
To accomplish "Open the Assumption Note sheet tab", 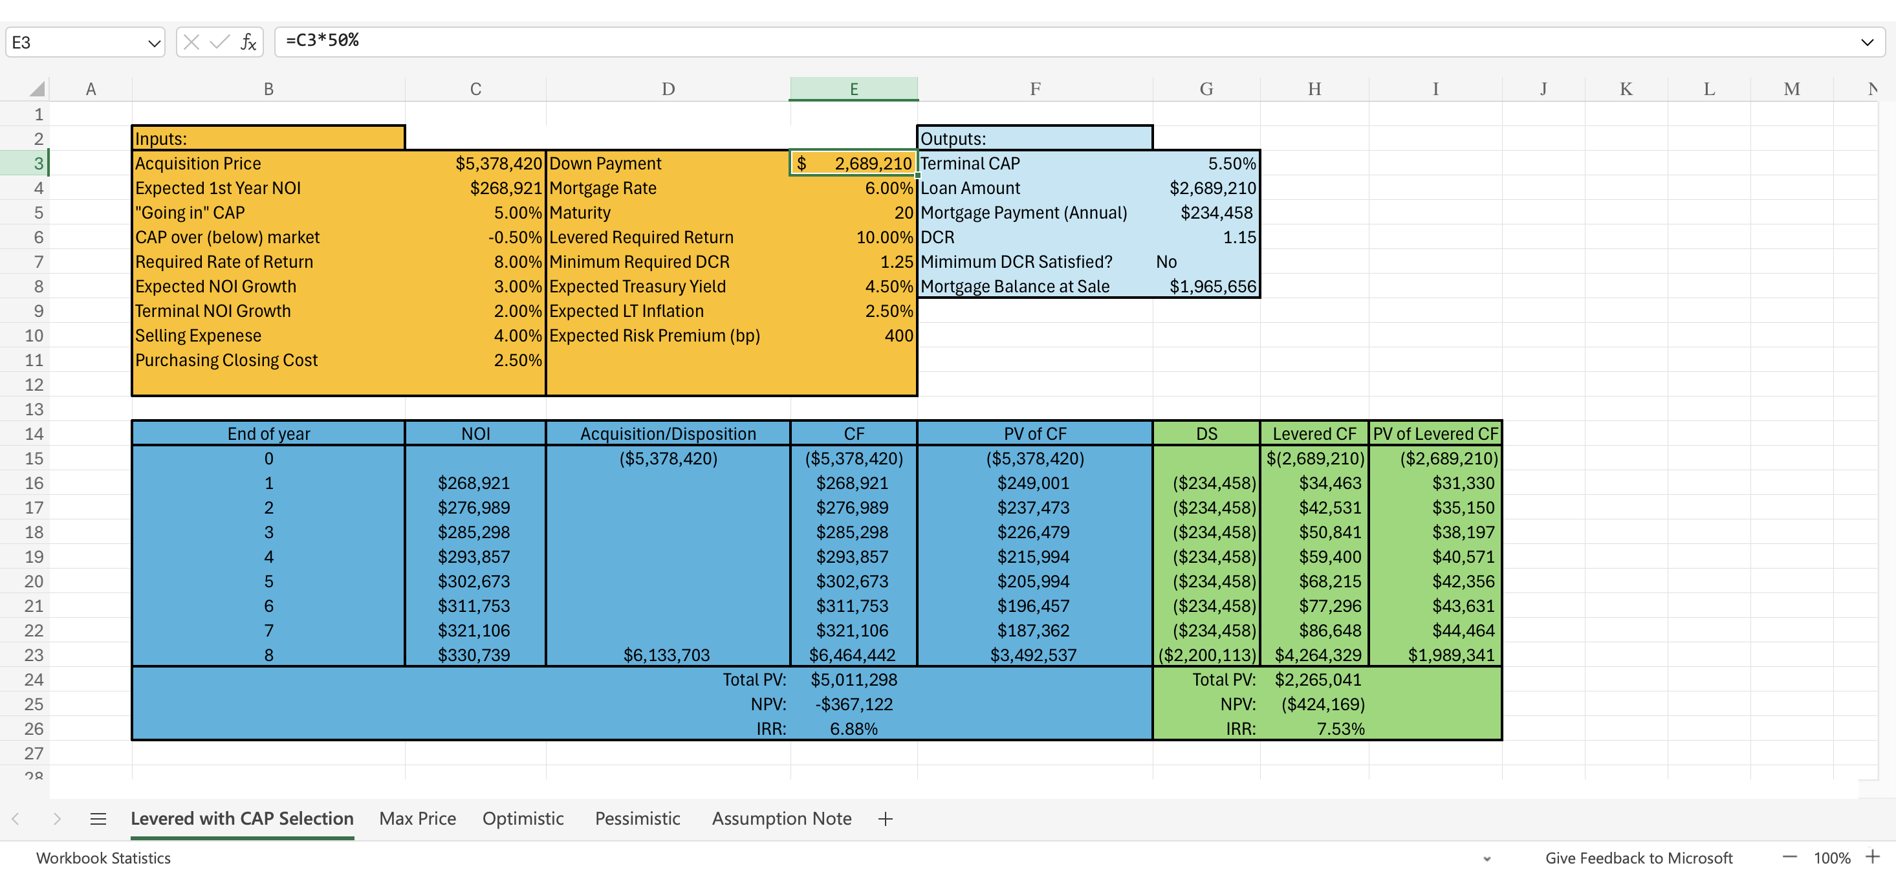I will (781, 818).
